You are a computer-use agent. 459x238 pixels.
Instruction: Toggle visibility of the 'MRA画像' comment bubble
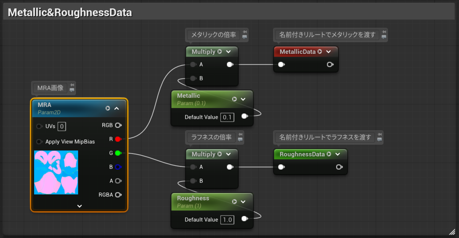[72, 91]
